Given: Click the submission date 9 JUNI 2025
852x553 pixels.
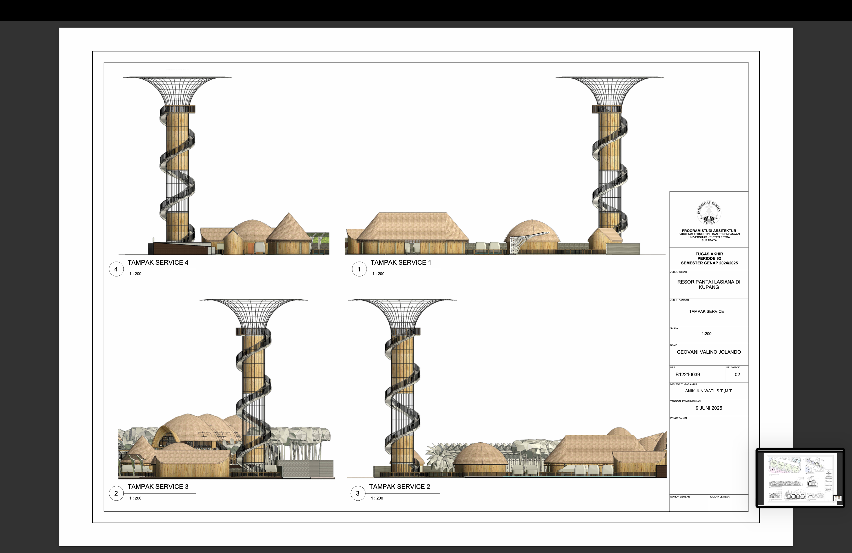Looking at the screenshot, I should click(708, 408).
